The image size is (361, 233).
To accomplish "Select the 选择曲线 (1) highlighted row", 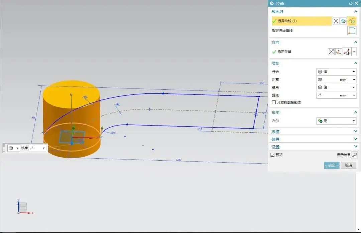I will 302,21.
